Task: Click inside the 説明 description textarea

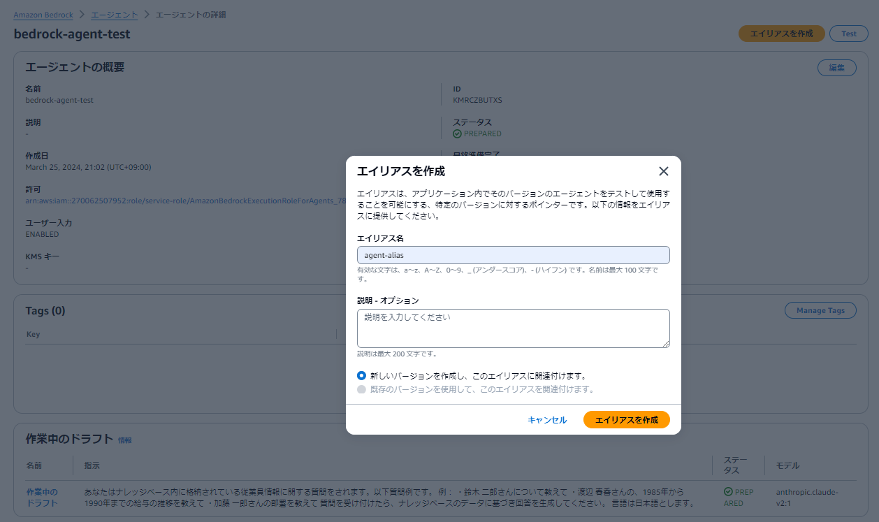Action: (514, 328)
